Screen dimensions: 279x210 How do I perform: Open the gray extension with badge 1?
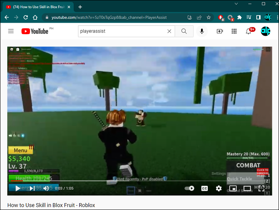(x=230, y=17)
